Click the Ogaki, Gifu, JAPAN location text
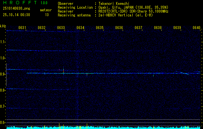The image size is (203, 129). 133,7
